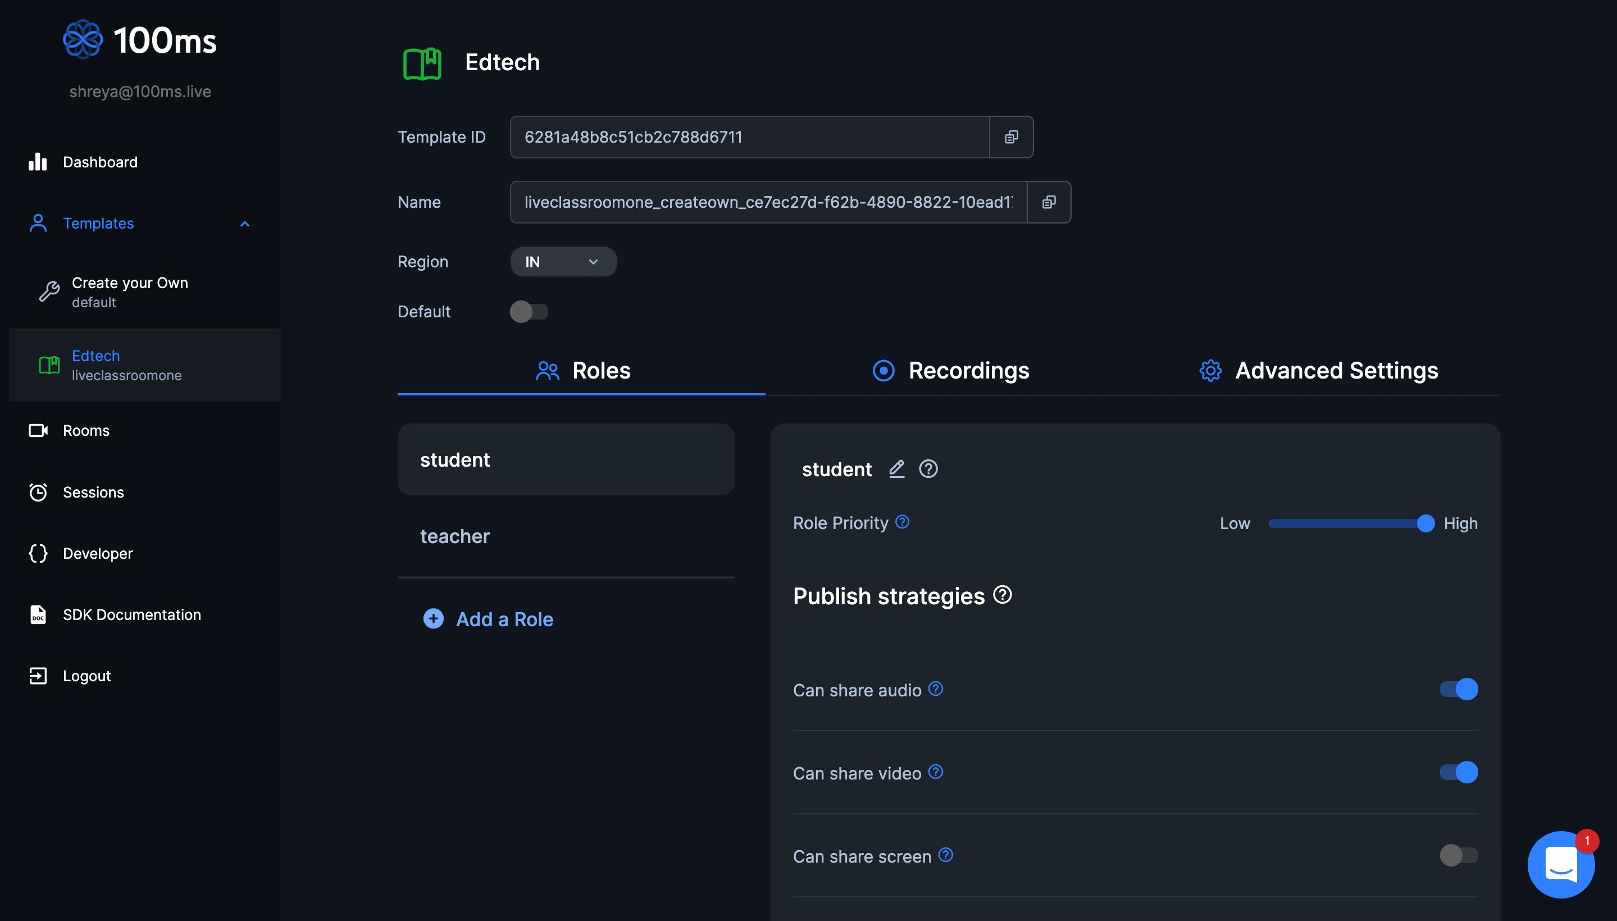Click the 'High' priority label
The height and width of the screenshot is (921, 1617).
click(x=1461, y=524)
